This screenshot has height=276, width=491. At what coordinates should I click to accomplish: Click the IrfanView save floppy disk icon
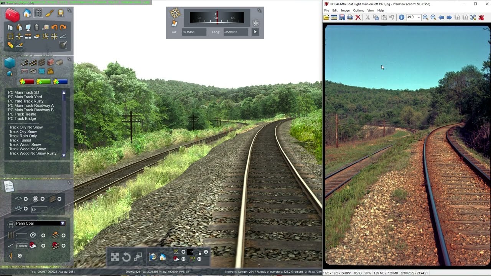(342, 17)
